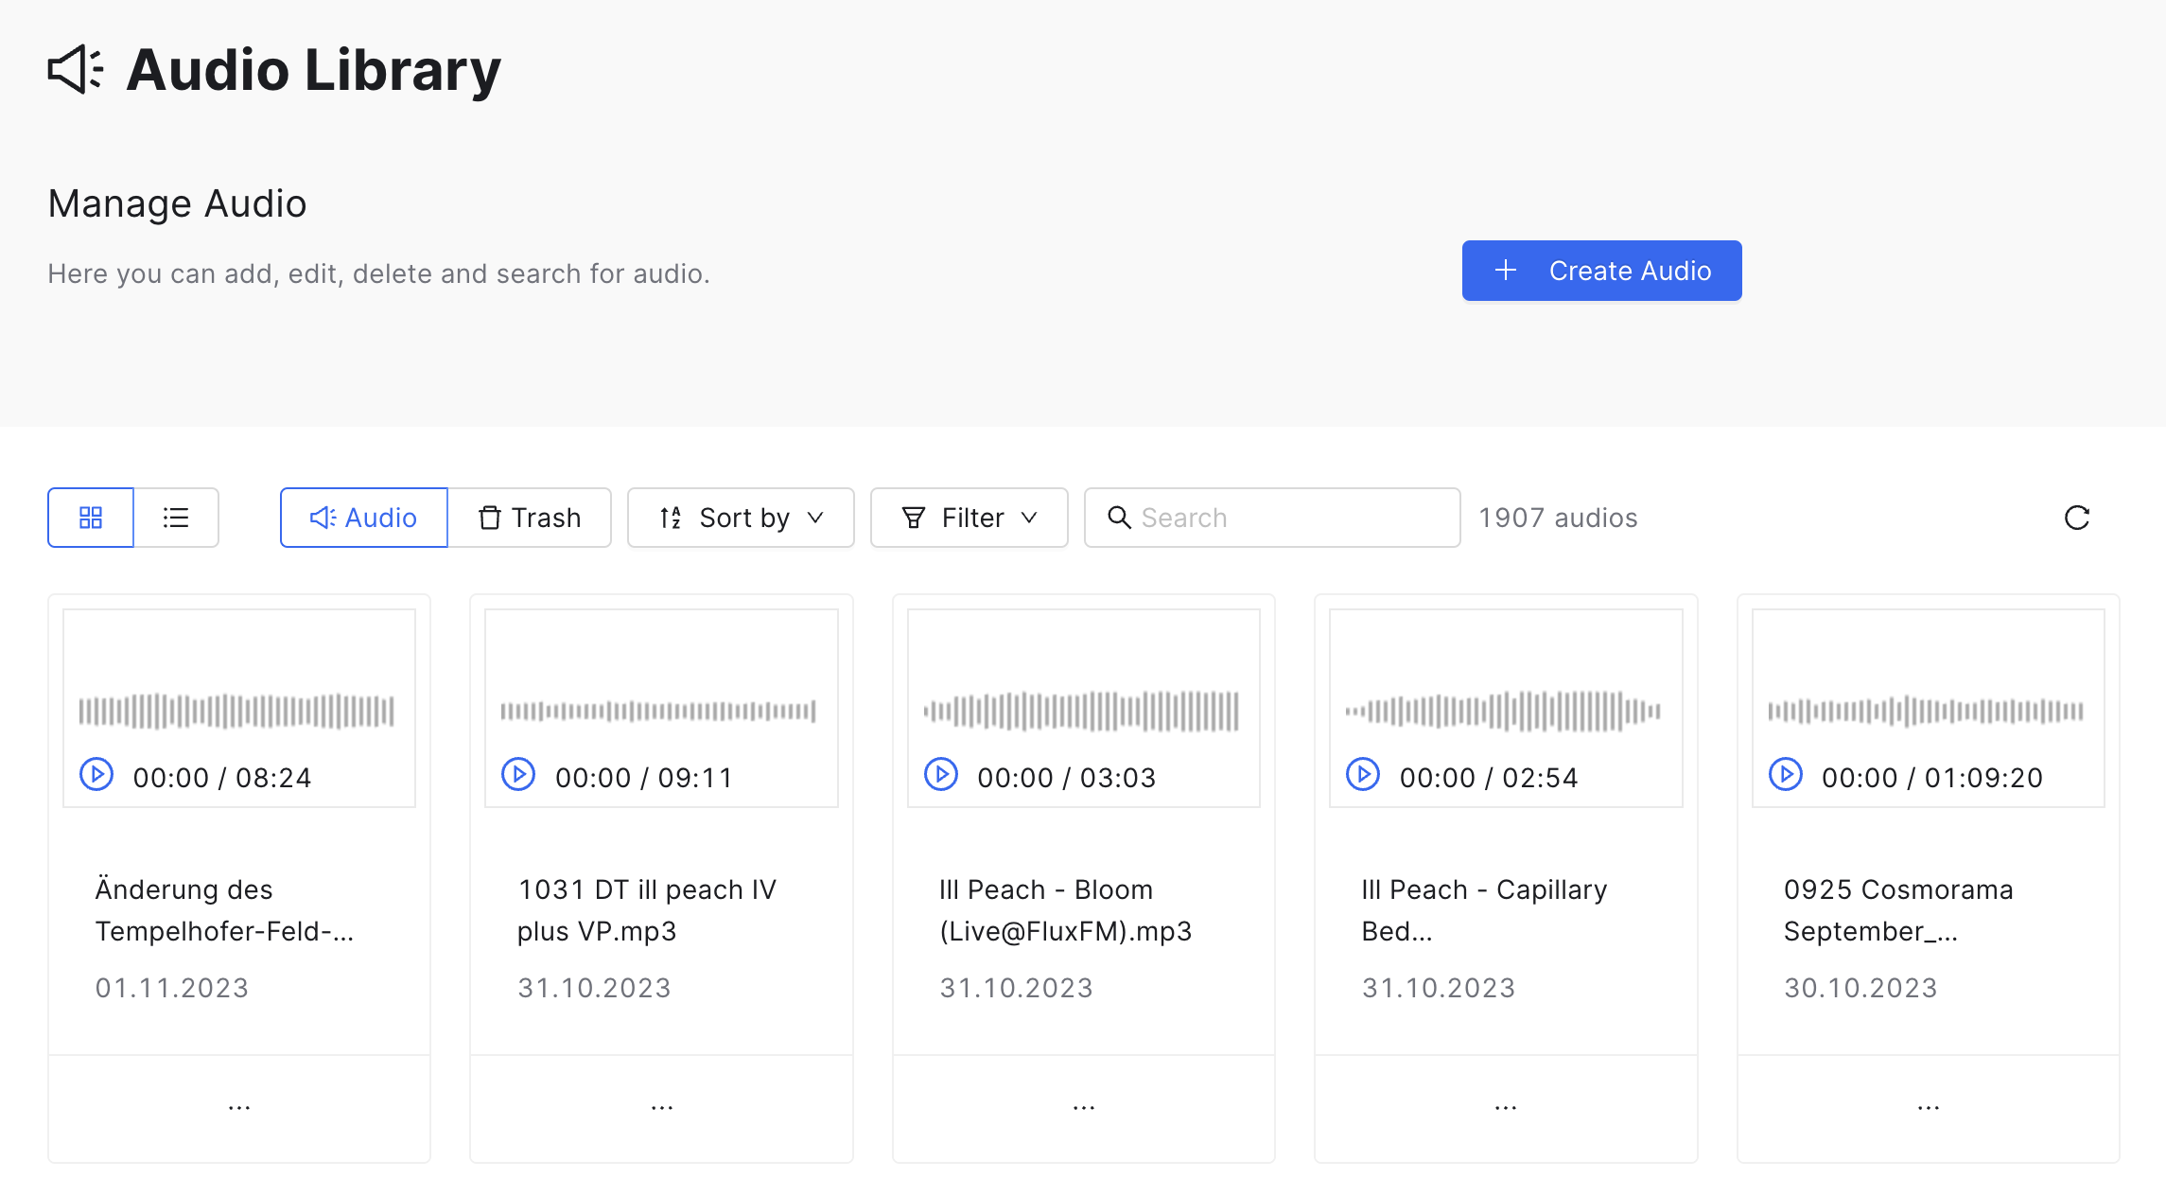Open more options for Ill Peach - Capillary Bed
This screenshot has height=1196, width=2166.
(1506, 1107)
